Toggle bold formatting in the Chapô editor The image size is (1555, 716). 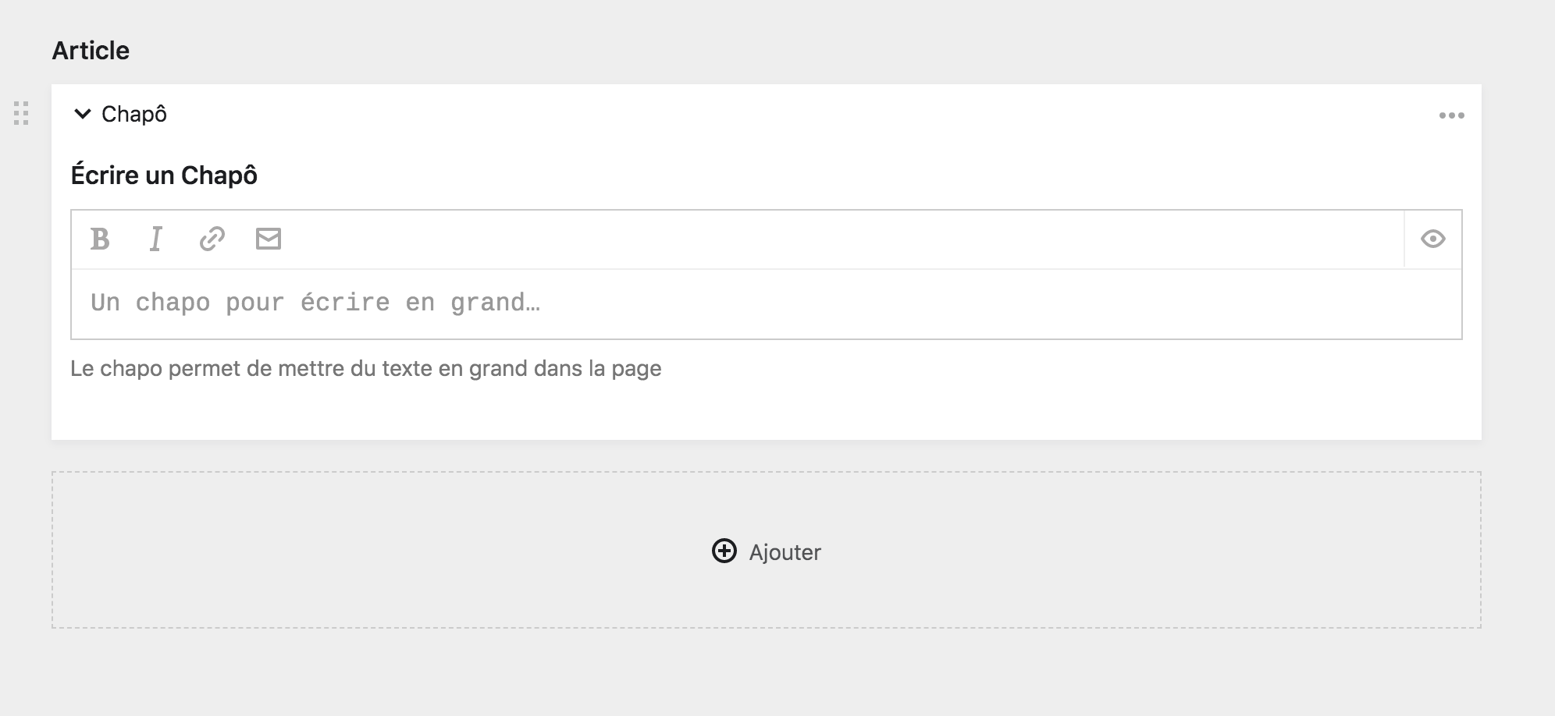(100, 239)
